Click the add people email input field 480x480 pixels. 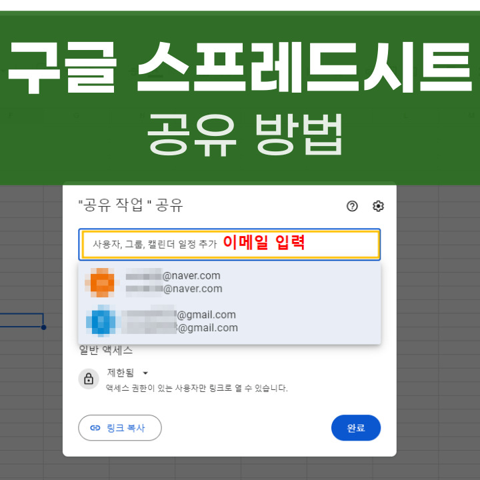[229, 244]
